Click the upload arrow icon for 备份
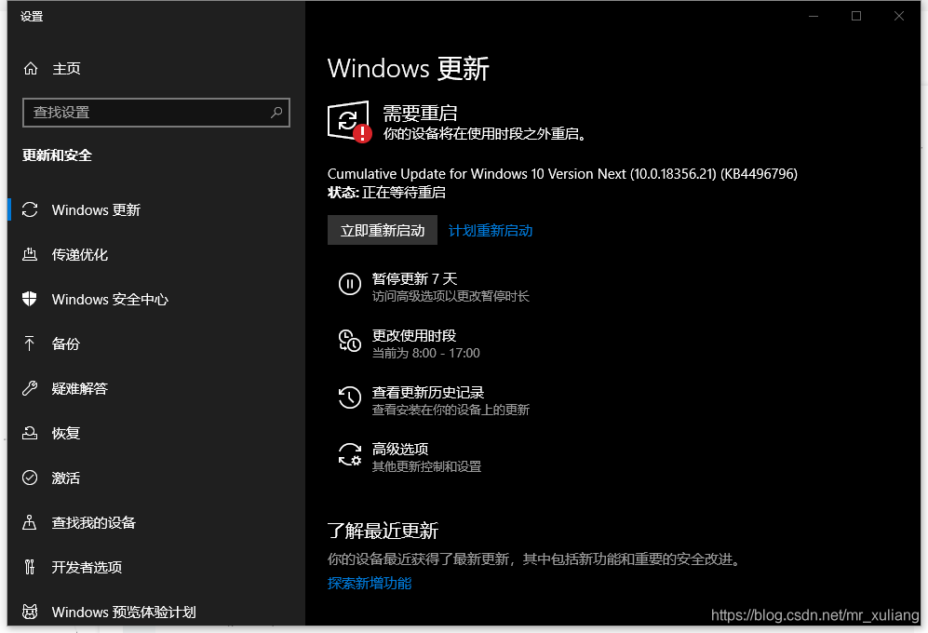Screen dimensions: 928x633 coord(30,343)
